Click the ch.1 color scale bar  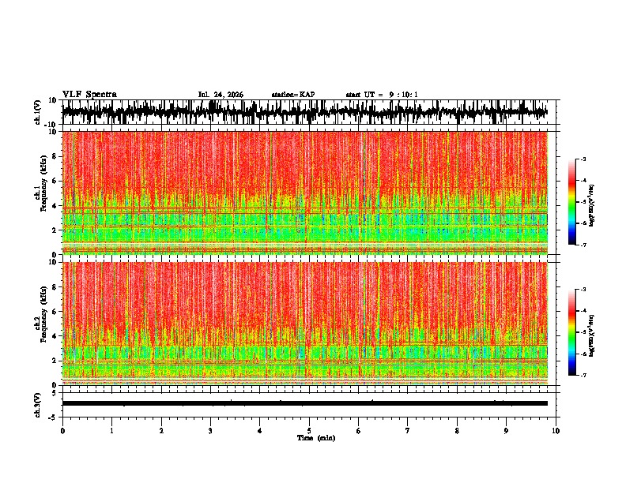coord(572,202)
